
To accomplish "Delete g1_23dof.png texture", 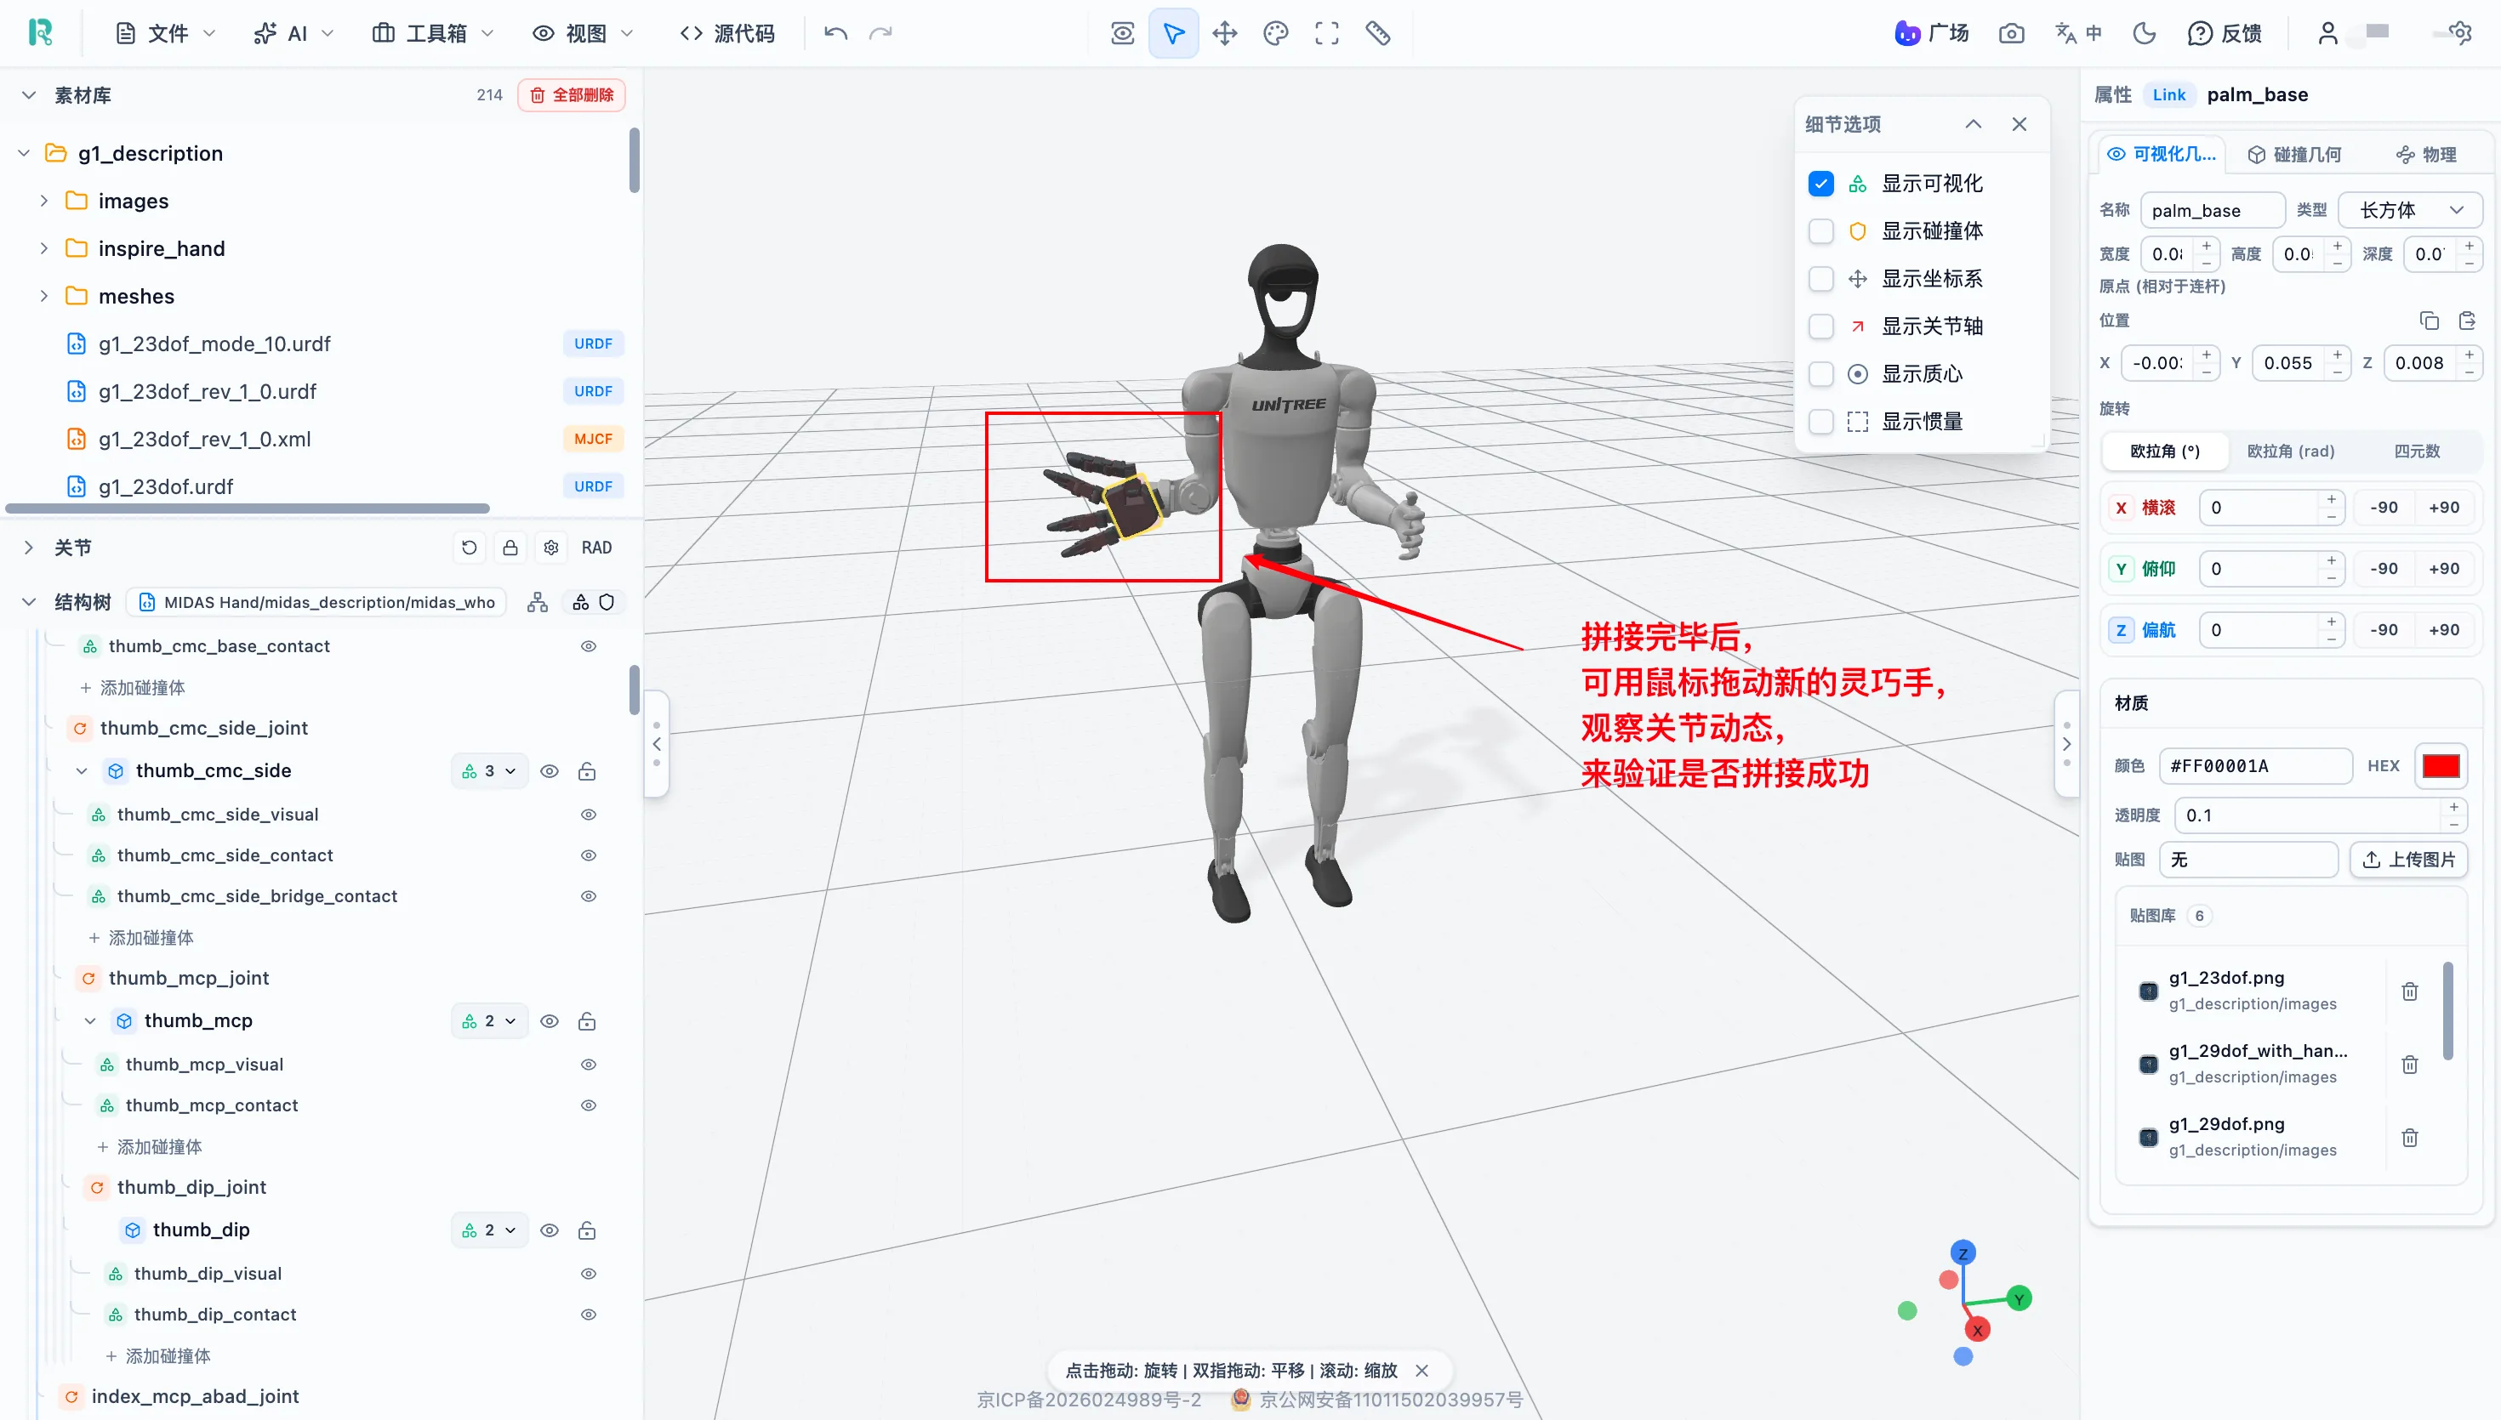I will [x=2409, y=991].
